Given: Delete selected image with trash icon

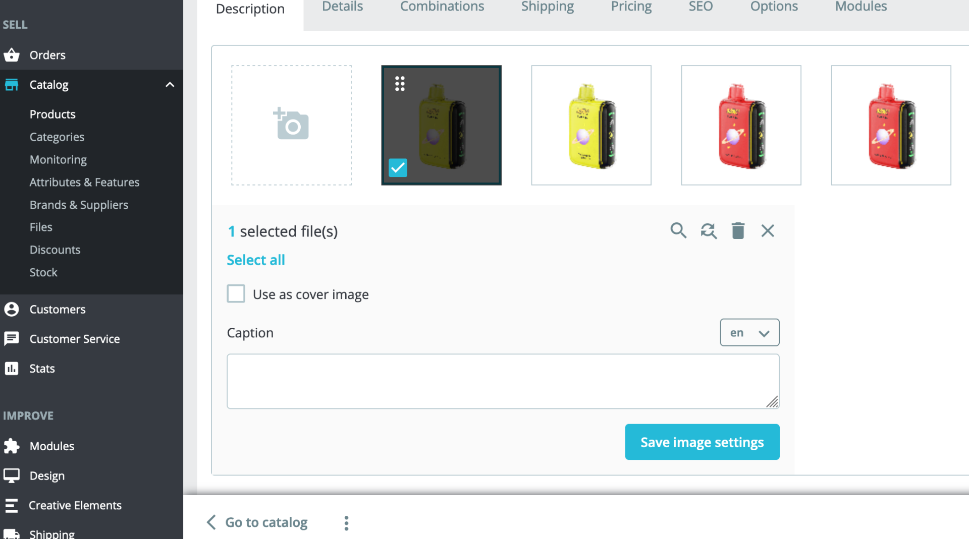Looking at the screenshot, I should click(738, 230).
